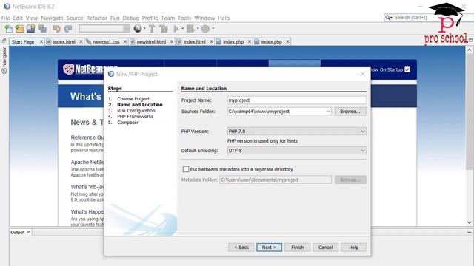
Task: Switch to the newhtml.html tab
Action: pos(151,42)
